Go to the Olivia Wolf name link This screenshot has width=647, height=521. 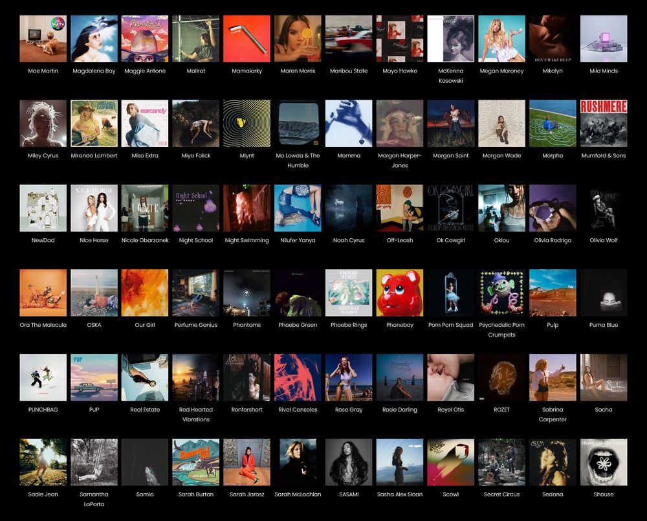[604, 240]
